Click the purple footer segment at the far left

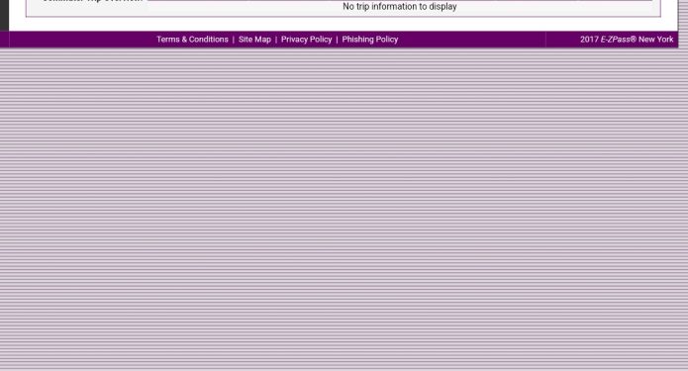point(4,40)
